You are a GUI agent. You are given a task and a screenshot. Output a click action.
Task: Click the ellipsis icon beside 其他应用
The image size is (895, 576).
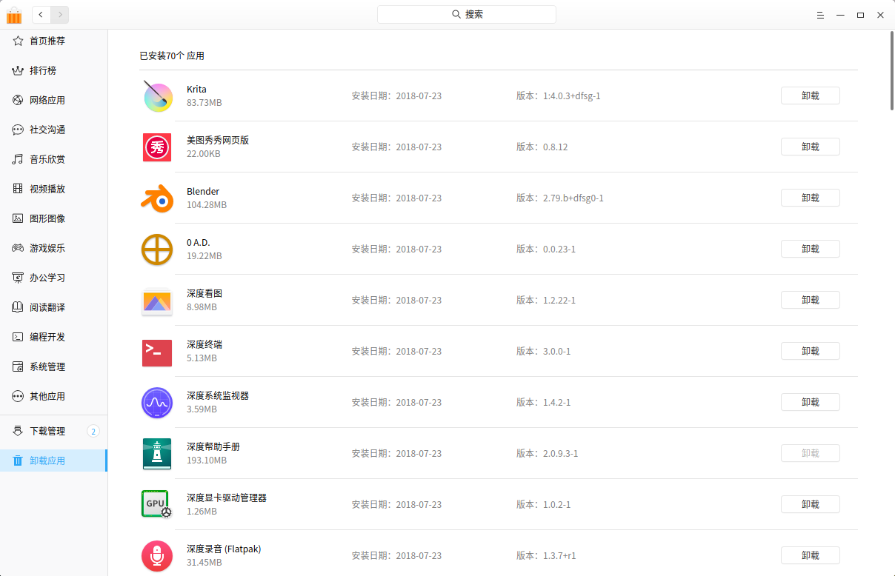18,396
